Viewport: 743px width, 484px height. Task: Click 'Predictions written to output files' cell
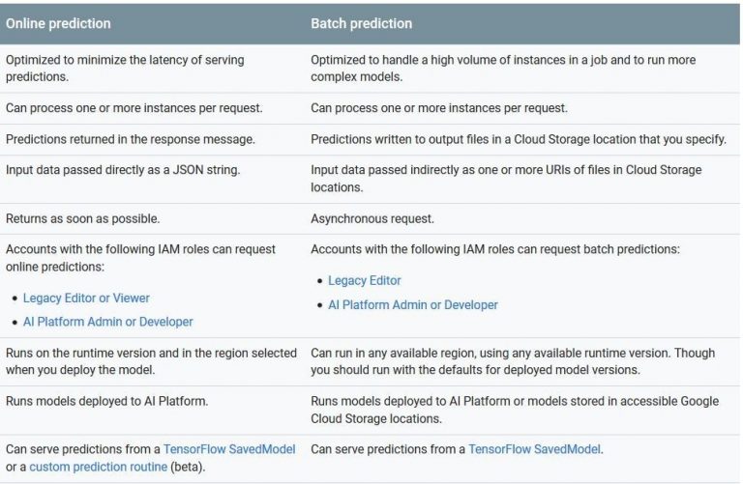pos(518,139)
